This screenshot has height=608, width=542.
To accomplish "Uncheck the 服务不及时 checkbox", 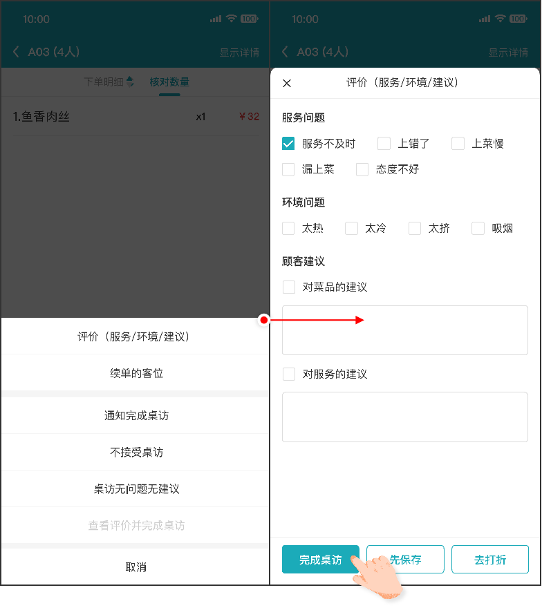I will point(289,144).
